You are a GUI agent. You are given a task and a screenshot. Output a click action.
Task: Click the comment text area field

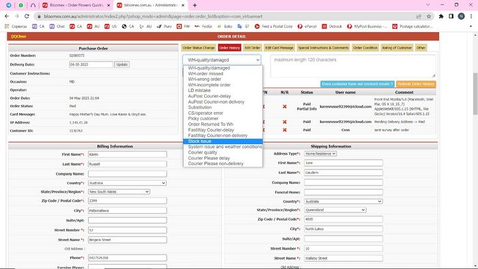(x=353, y=66)
